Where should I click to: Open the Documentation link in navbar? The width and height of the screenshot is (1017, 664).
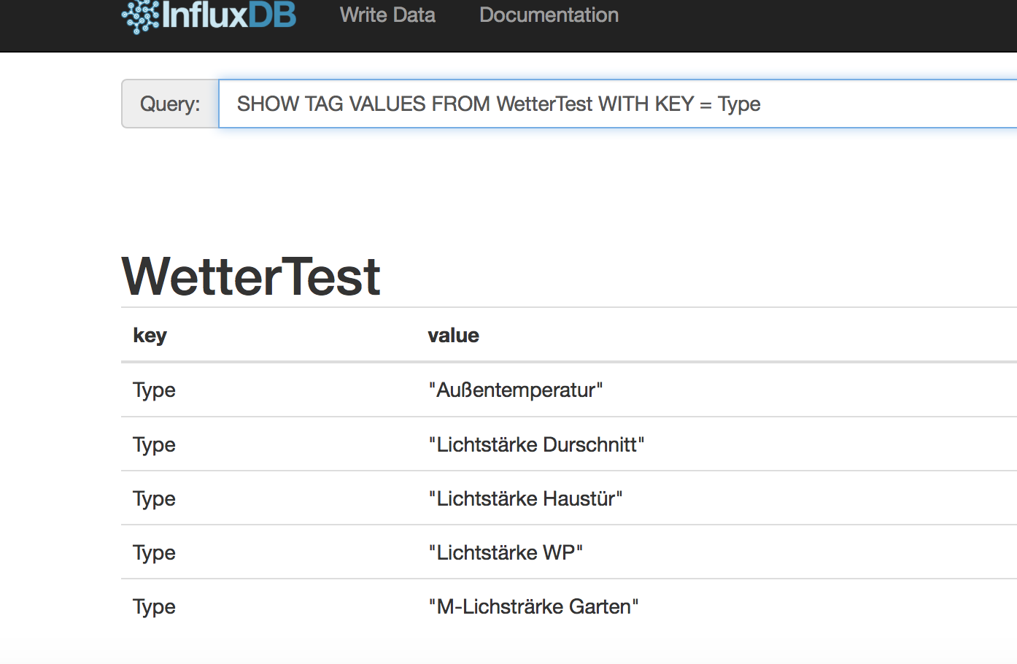tap(549, 15)
